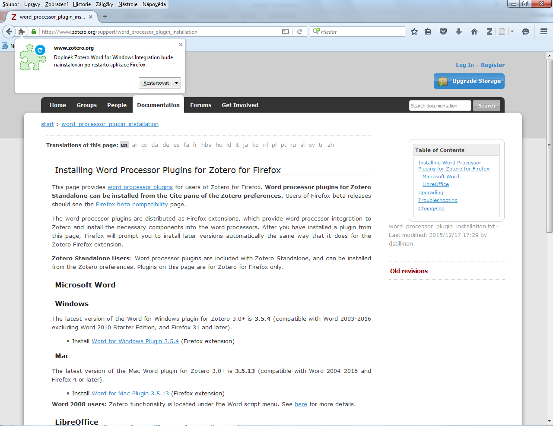Click the Hello chat bubble icon
Image resolution: width=553 pixels, height=426 pixels.
[x=526, y=32]
